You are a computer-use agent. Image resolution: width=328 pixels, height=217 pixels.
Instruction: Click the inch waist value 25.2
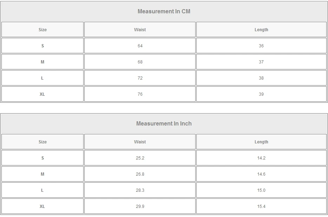[140, 158]
